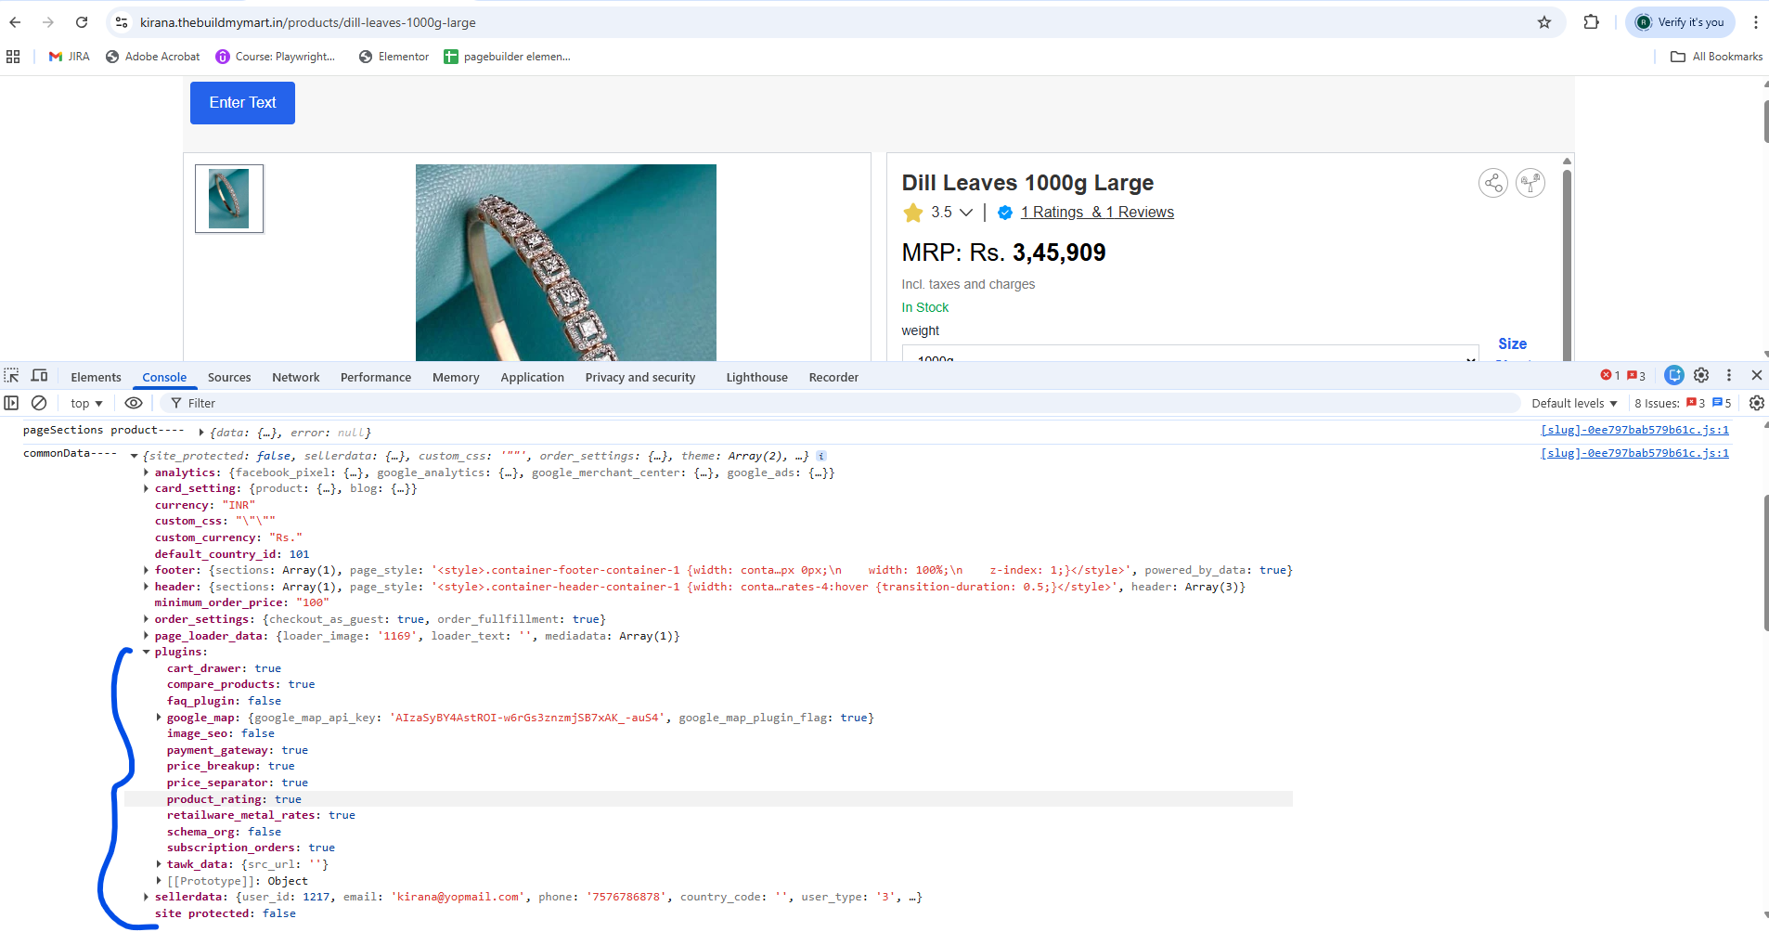Open the commonData [slug] source file link
This screenshot has height=932, width=1769.
[1634, 453]
